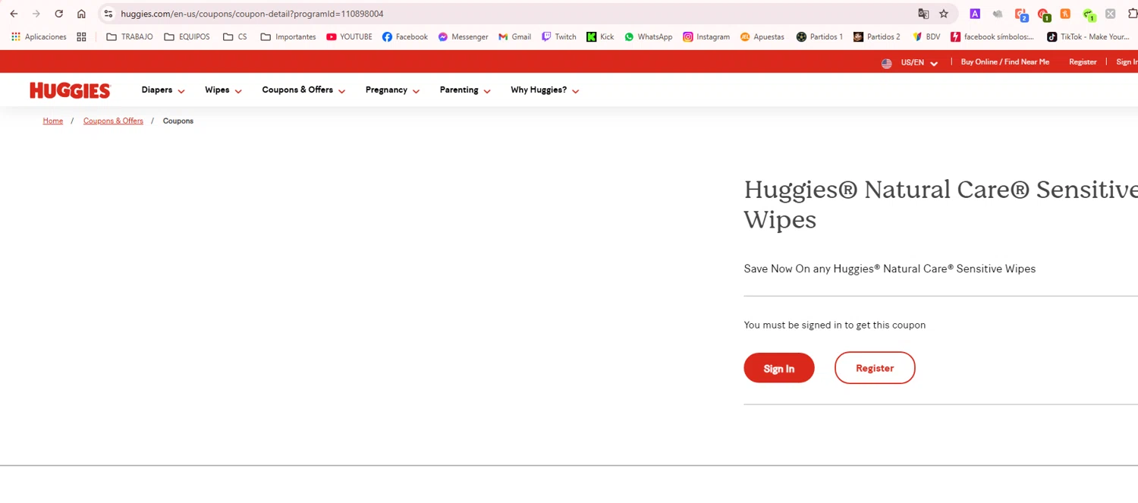This screenshot has width=1138, height=503.
Task: Open the Importantes bookmarks folder
Action: click(288, 36)
